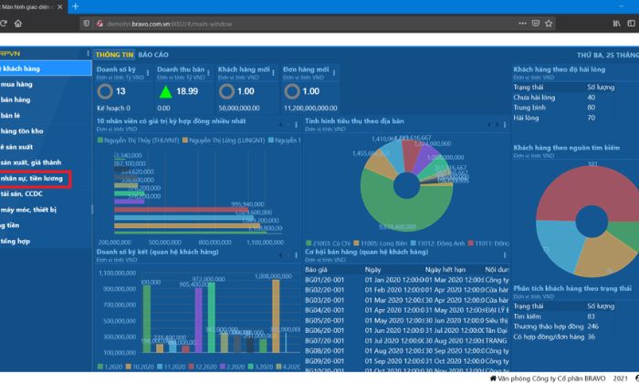Select the bán lẻ sidebar module
The width and height of the screenshot is (639, 383).
[46, 116]
